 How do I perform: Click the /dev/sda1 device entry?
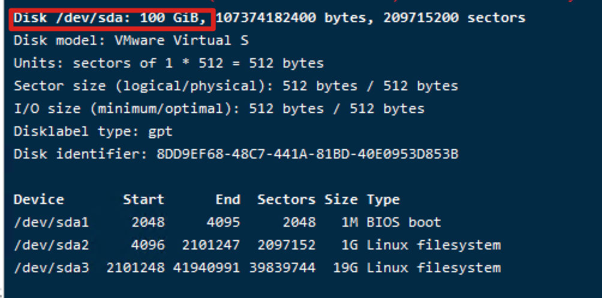pyautogui.click(x=51, y=223)
